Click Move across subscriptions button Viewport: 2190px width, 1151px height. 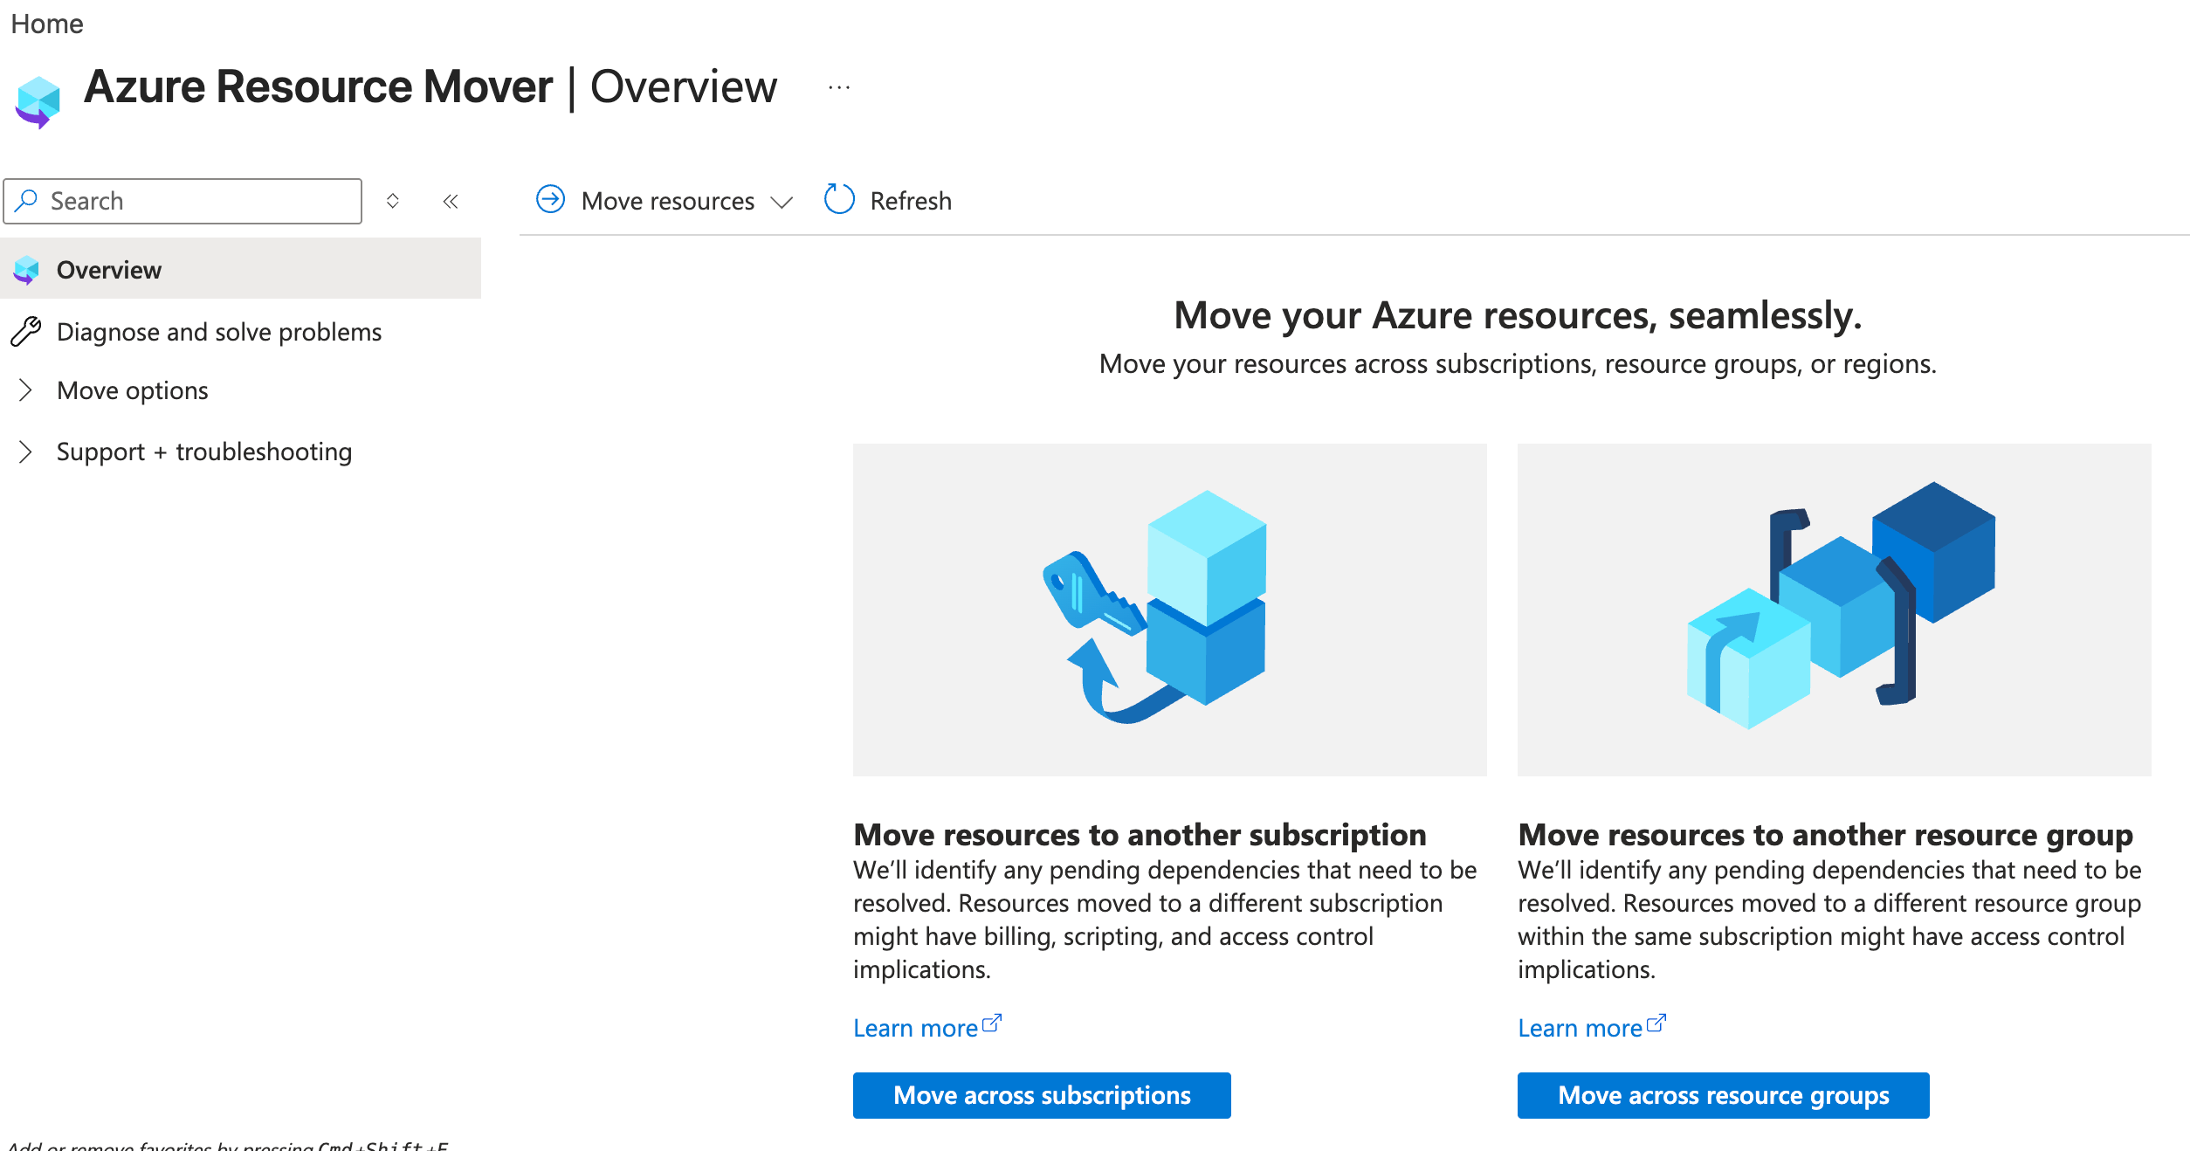(1042, 1095)
